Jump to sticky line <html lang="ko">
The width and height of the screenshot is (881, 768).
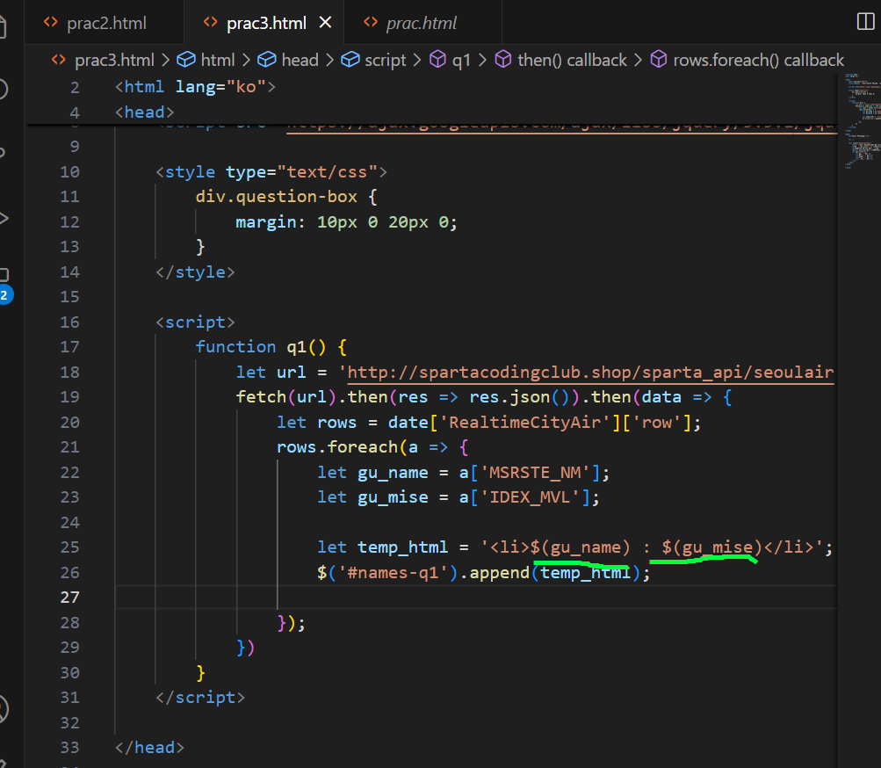click(195, 87)
